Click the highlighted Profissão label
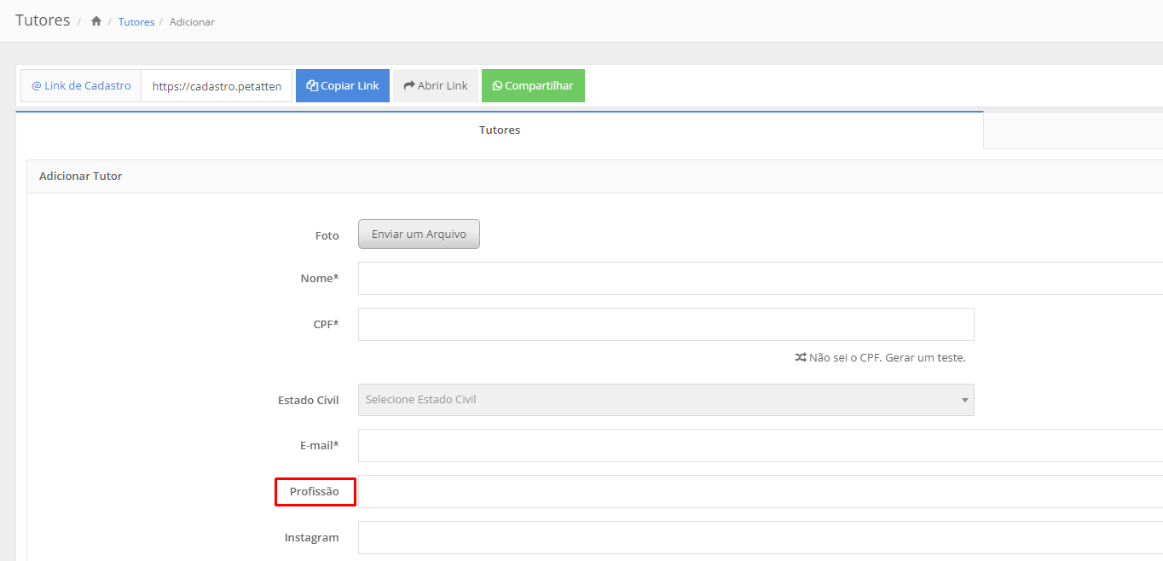Viewport: 1163px width, 561px height. pyautogui.click(x=314, y=492)
